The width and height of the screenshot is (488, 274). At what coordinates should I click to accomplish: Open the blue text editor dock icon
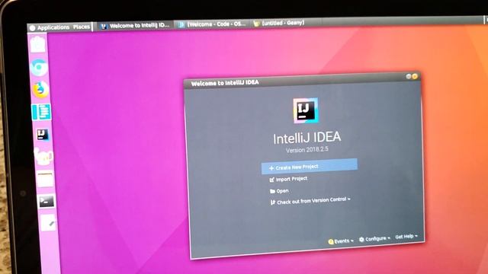point(41,112)
